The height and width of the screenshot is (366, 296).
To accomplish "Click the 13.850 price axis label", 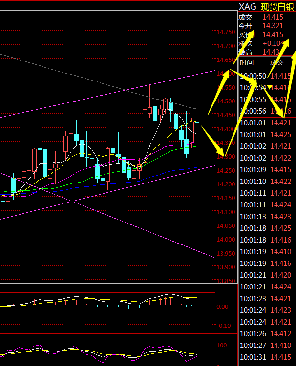I will [226, 281].
